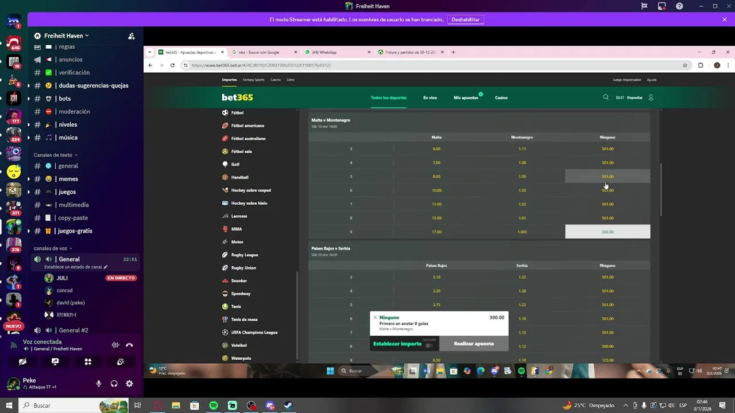
Task: Click the browser reload button
Action: pyautogui.click(x=172, y=65)
